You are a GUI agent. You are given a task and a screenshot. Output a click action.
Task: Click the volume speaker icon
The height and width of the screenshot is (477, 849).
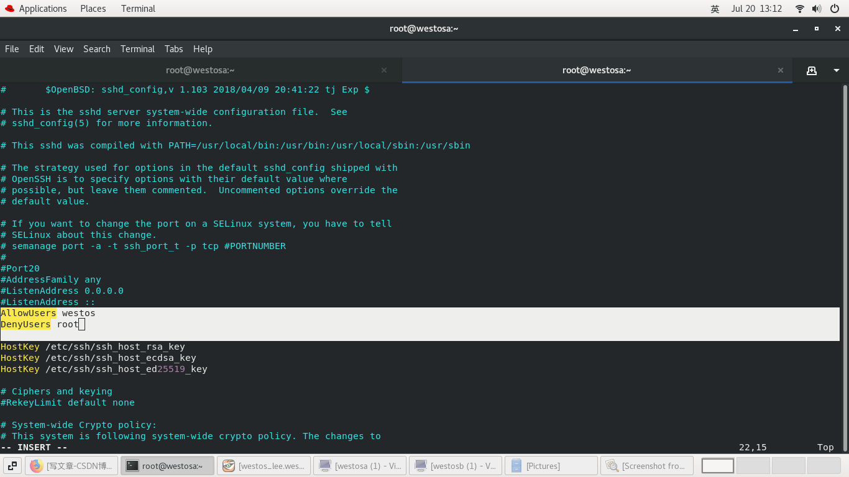[x=817, y=9]
